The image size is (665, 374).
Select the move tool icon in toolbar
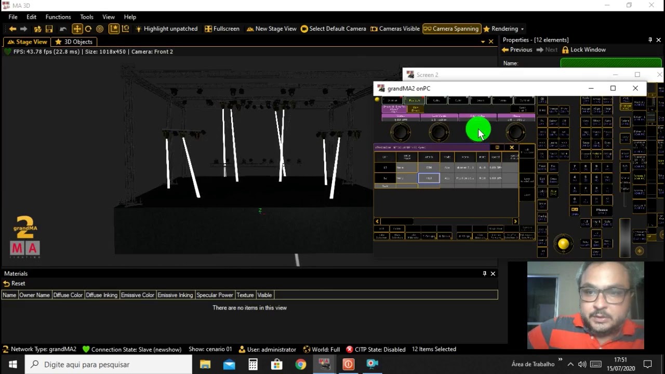tap(77, 29)
